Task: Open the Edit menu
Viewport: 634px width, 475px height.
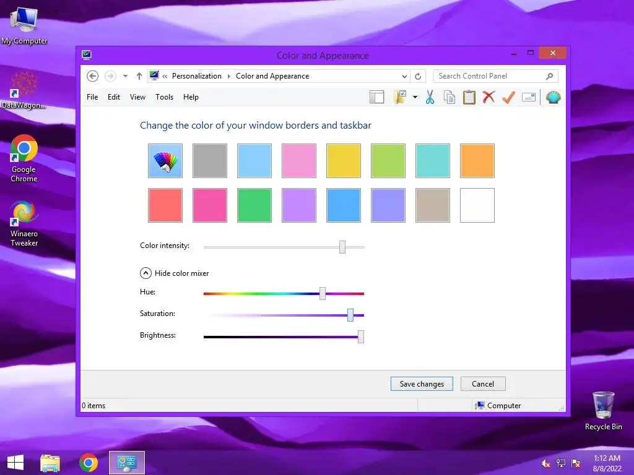Action: click(114, 97)
